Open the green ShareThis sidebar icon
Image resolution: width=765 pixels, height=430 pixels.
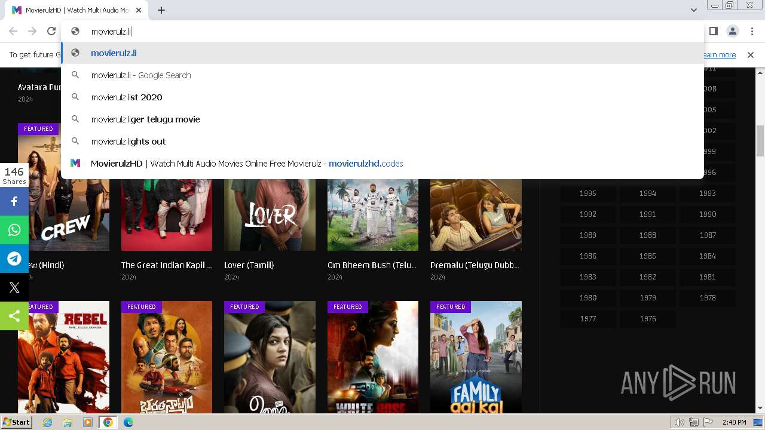pos(14,316)
